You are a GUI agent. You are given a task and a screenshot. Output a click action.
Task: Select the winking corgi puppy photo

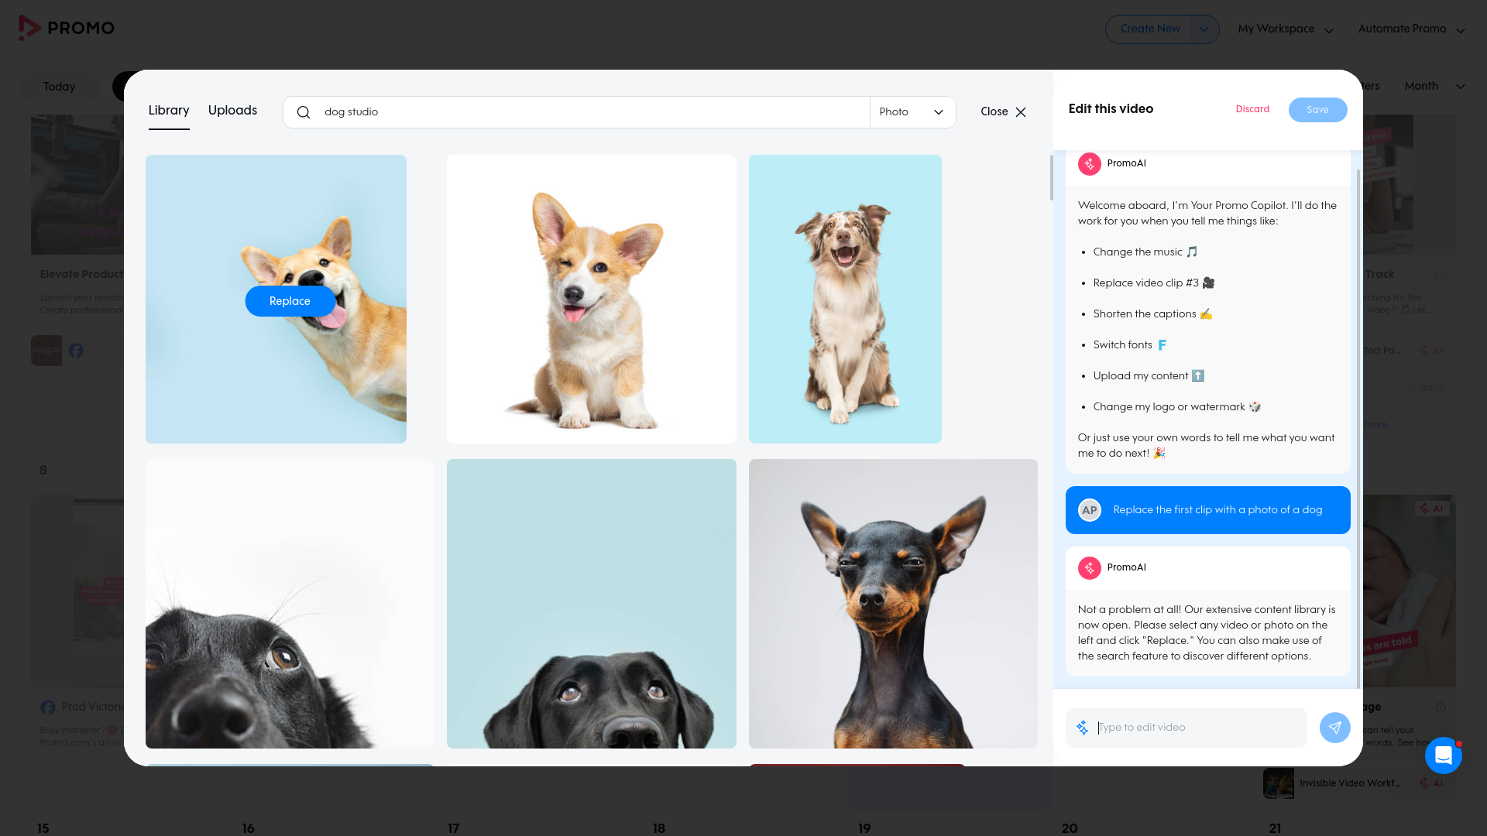tap(592, 299)
